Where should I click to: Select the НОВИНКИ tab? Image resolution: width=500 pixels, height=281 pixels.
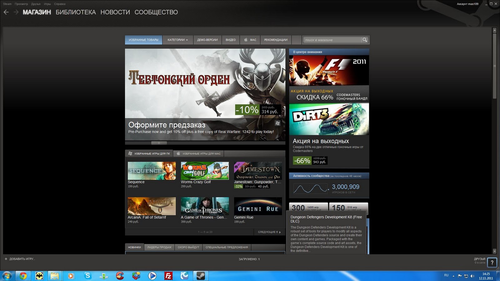coord(134,247)
